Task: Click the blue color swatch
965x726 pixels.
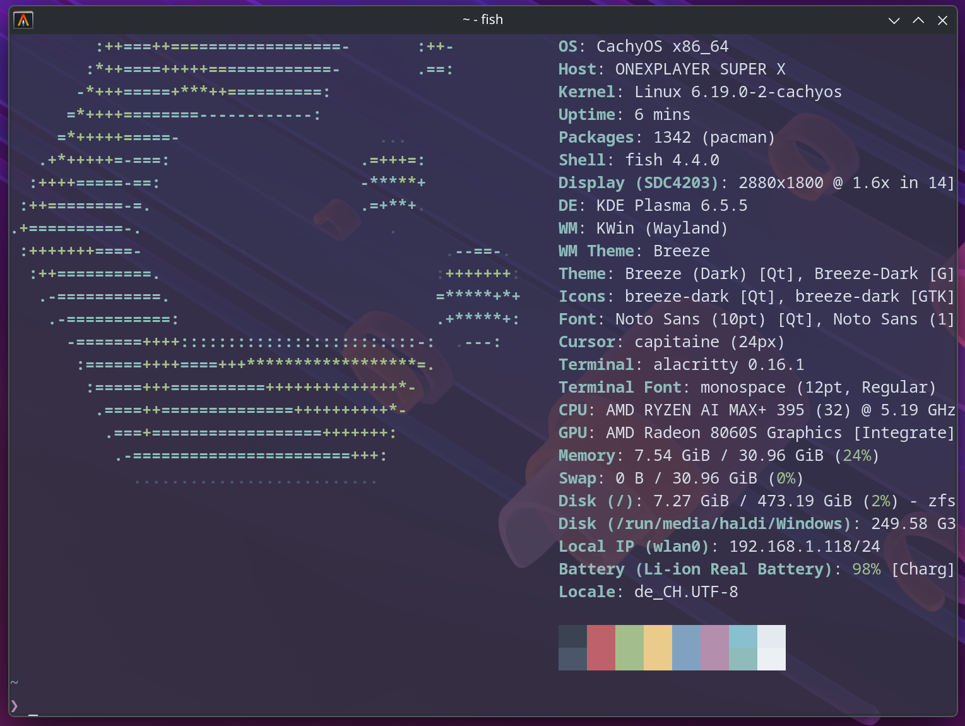Action: (x=686, y=648)
